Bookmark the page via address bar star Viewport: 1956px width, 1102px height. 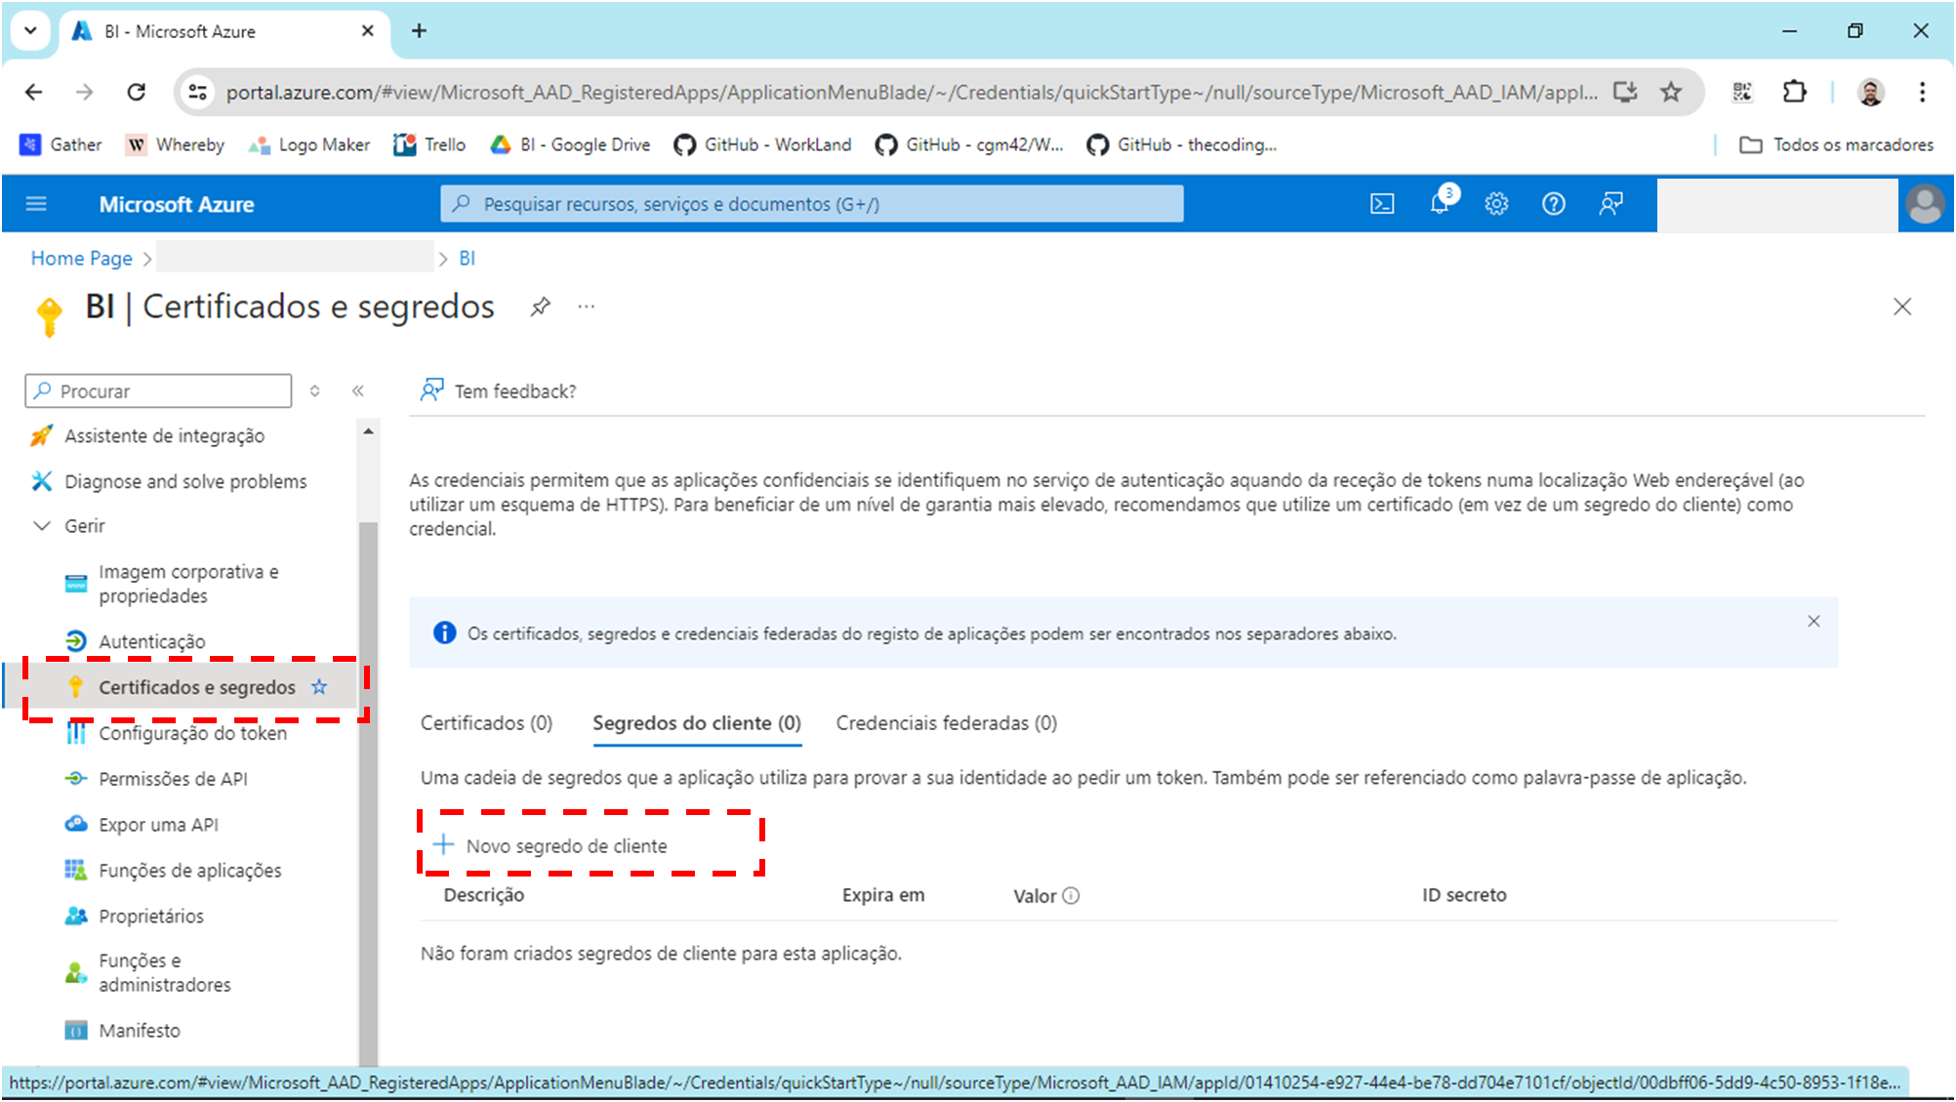(x=1671, y=92)
